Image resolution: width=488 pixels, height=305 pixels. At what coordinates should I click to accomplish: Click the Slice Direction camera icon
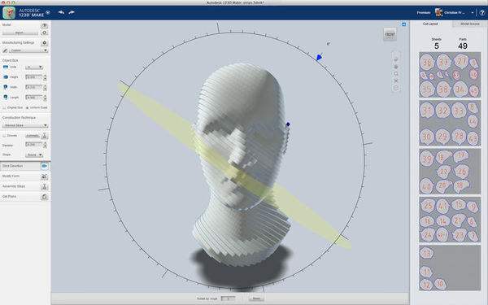coord(44,166)
